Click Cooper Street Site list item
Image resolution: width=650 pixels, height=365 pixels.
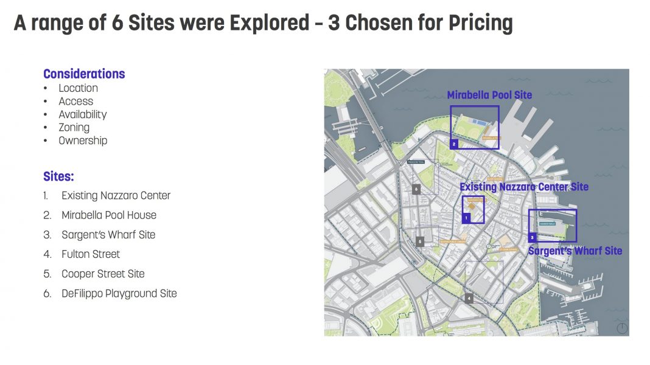pos(103,274)
